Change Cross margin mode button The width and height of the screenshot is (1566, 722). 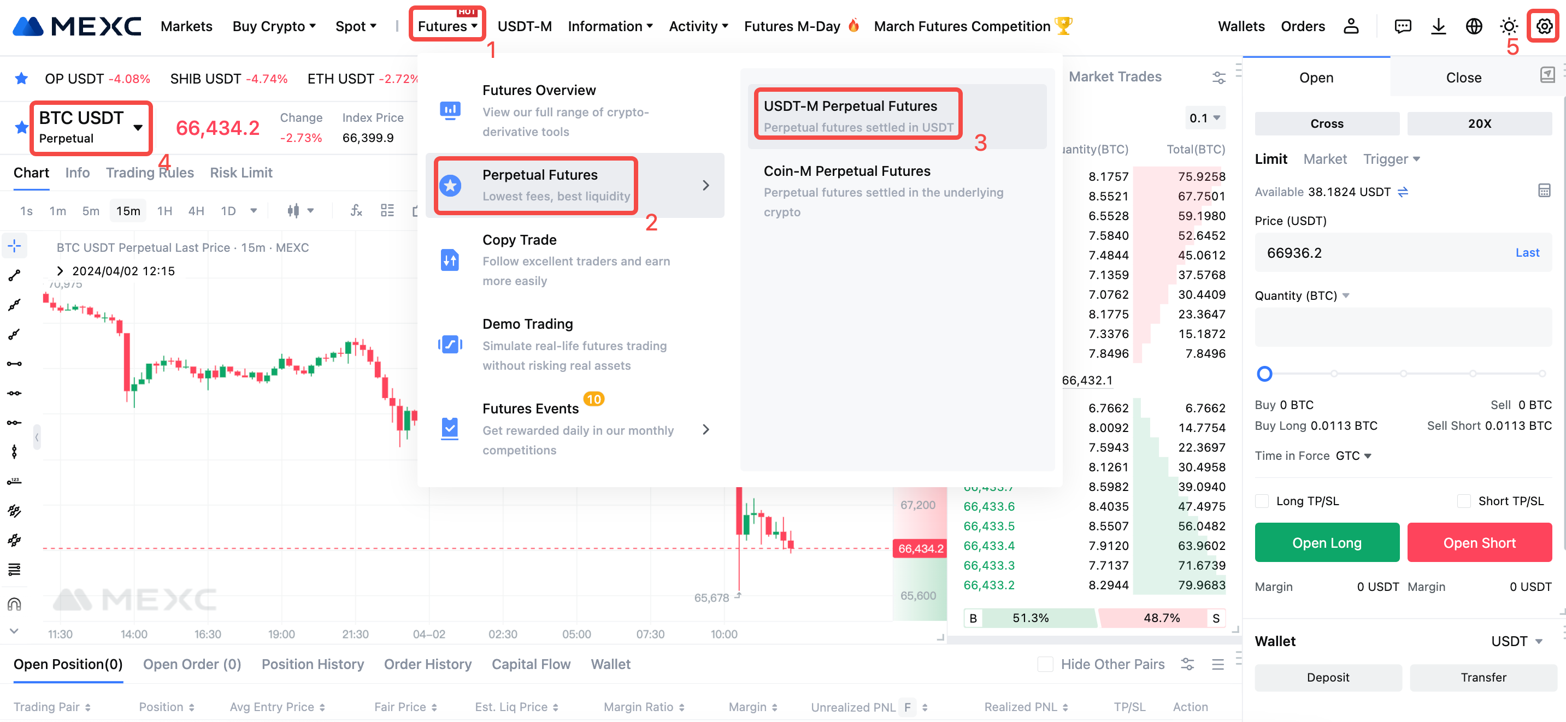[1327, 123]
